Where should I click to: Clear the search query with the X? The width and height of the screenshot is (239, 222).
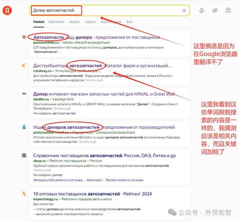184,11
